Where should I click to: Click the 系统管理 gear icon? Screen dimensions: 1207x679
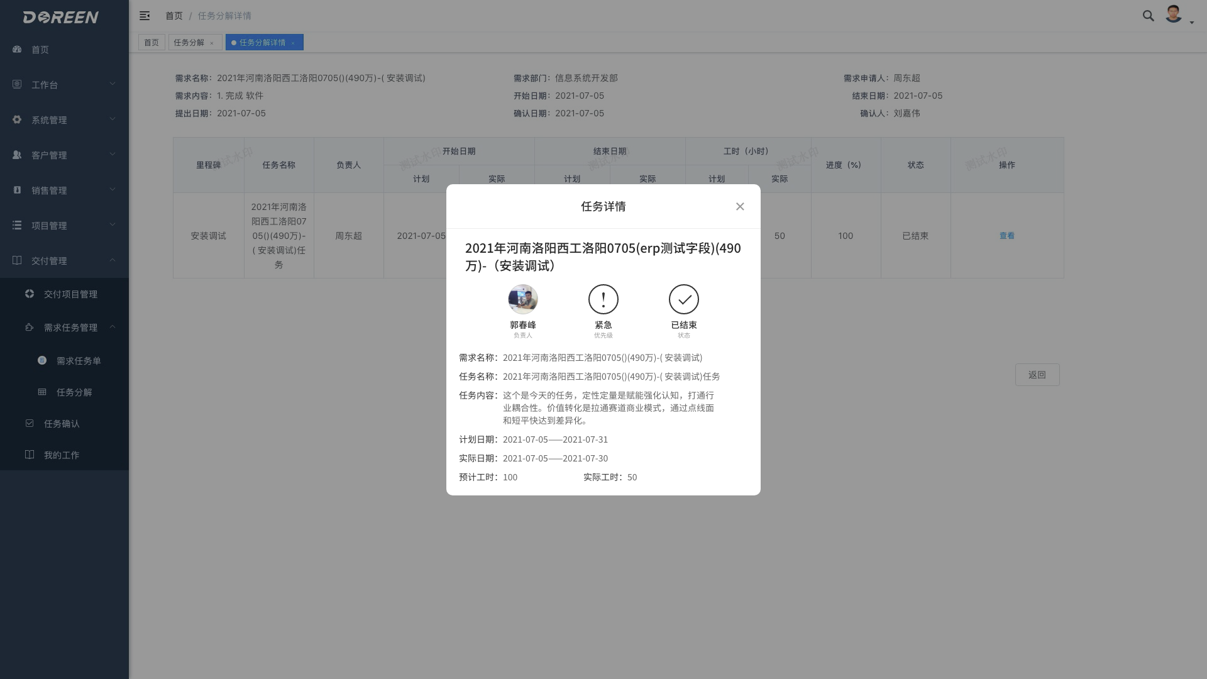17,119
